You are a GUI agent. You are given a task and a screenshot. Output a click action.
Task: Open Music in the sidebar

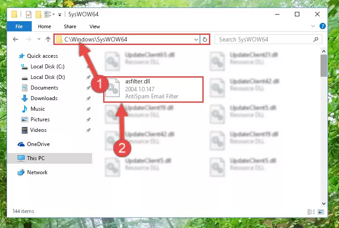tap(37, 109)
